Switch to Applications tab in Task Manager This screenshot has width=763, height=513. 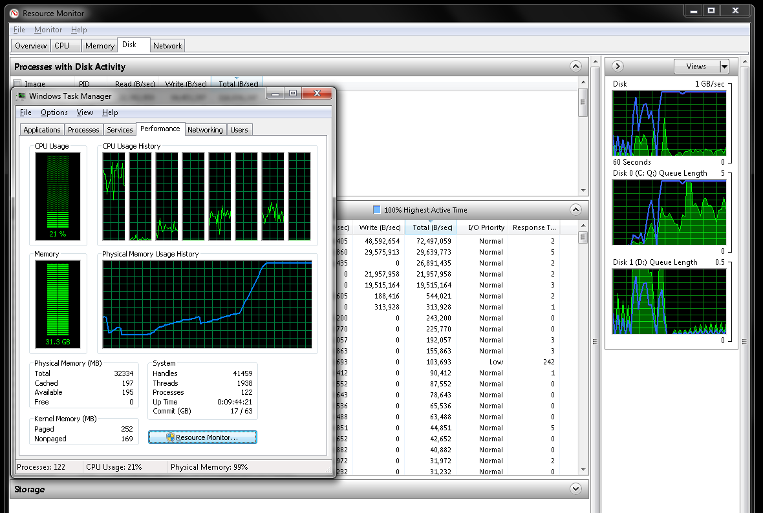click(42, 130)
